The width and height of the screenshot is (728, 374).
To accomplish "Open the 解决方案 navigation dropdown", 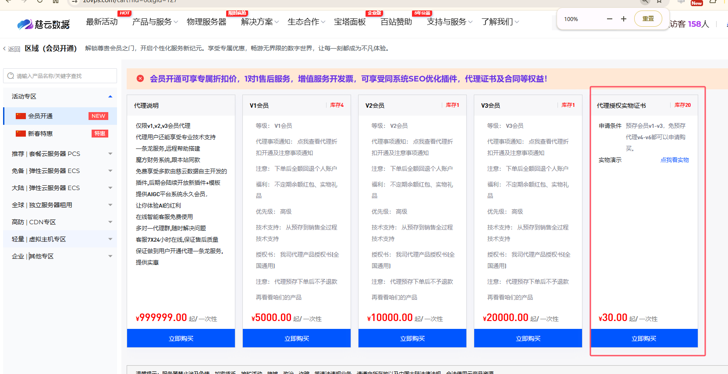I will (x=259, y=22).
